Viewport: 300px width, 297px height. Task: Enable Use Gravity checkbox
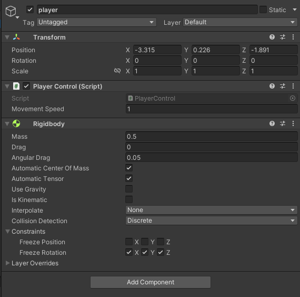click(x=129, y=189)
